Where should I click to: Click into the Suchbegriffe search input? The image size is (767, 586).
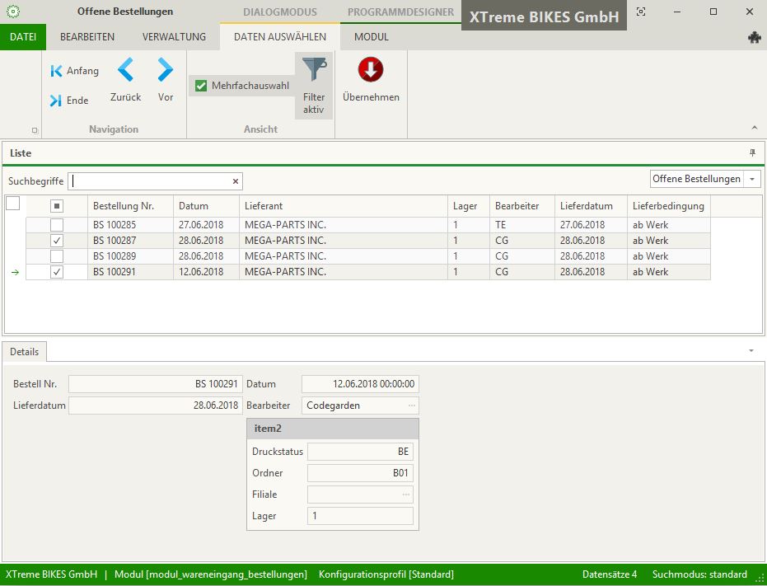(148, 181)
